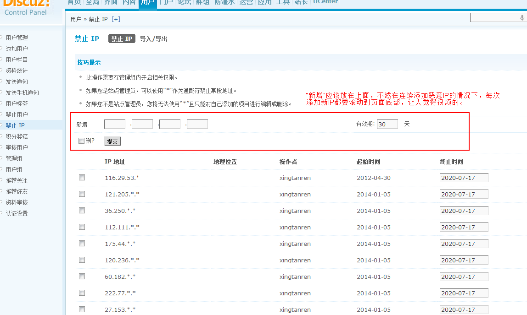Go to 资料统计 sidebar item
The height and width of the screenshot is (315, 527).
pyautogui.click(x=17, y=71)
